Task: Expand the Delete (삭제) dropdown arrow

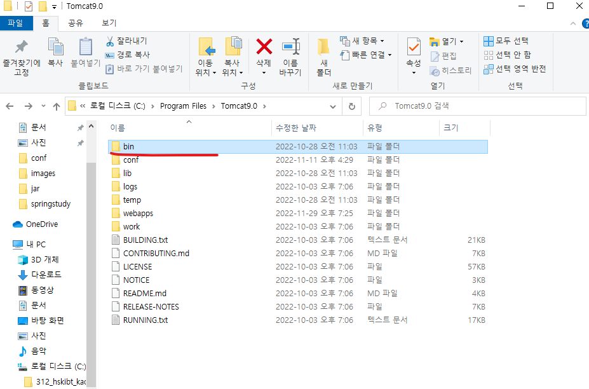Action: [x=264, y=72]
